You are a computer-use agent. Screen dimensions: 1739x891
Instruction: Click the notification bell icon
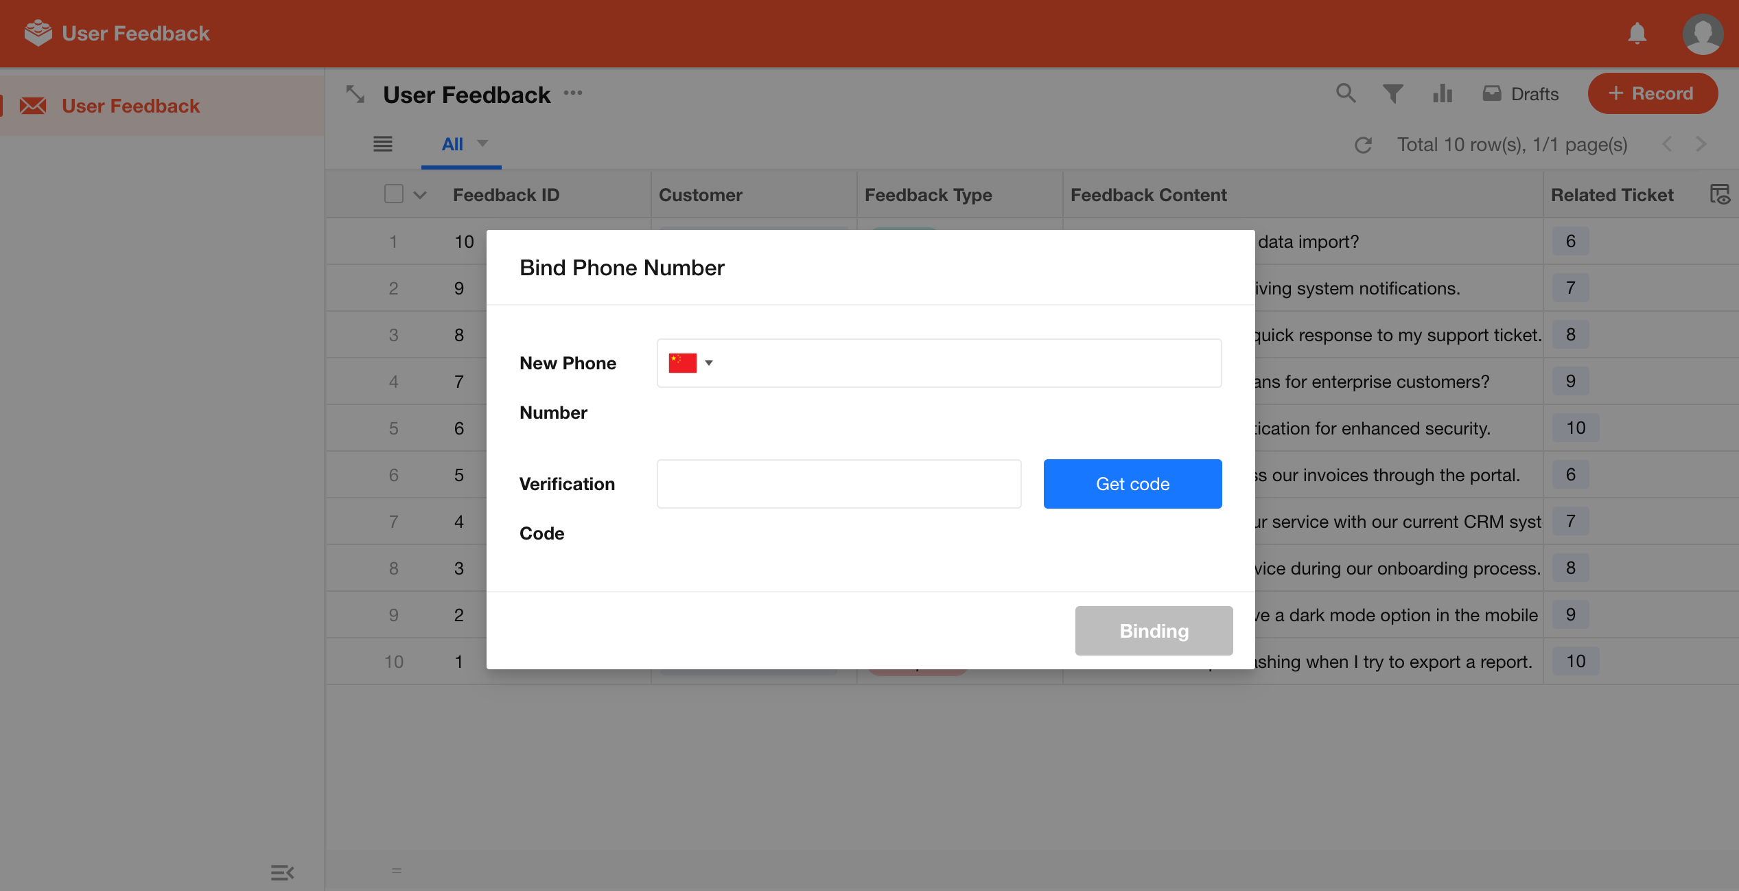point(1637,33)
